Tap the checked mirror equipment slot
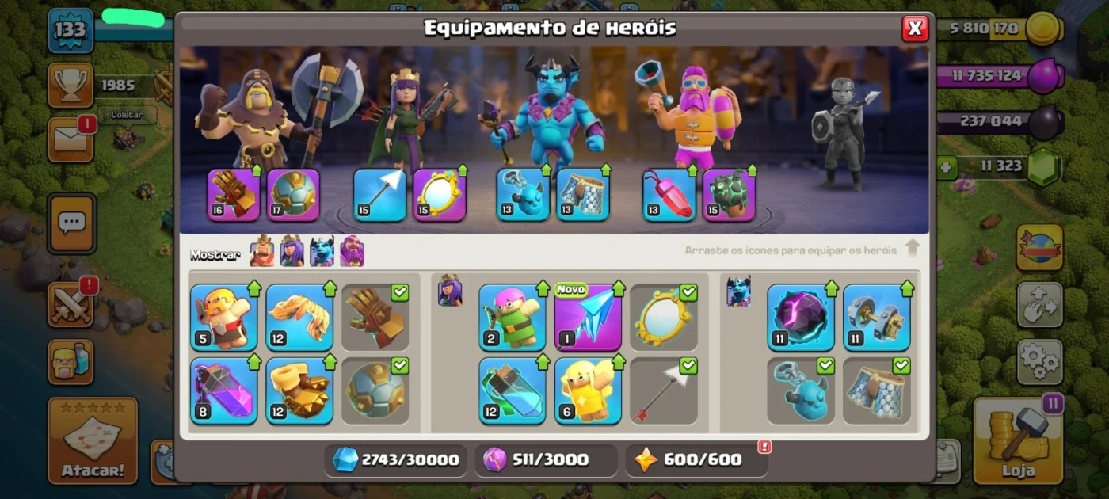The image size is (1109, 499). tap(664, 318)
